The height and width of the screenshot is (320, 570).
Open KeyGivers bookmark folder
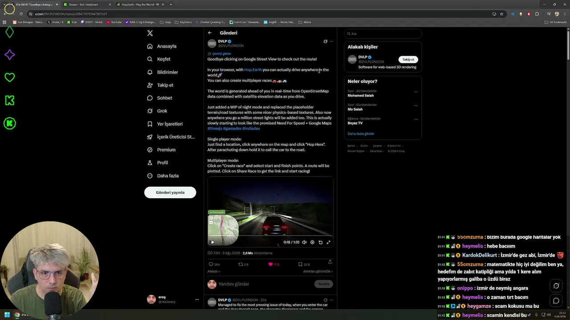pos(183,22)
